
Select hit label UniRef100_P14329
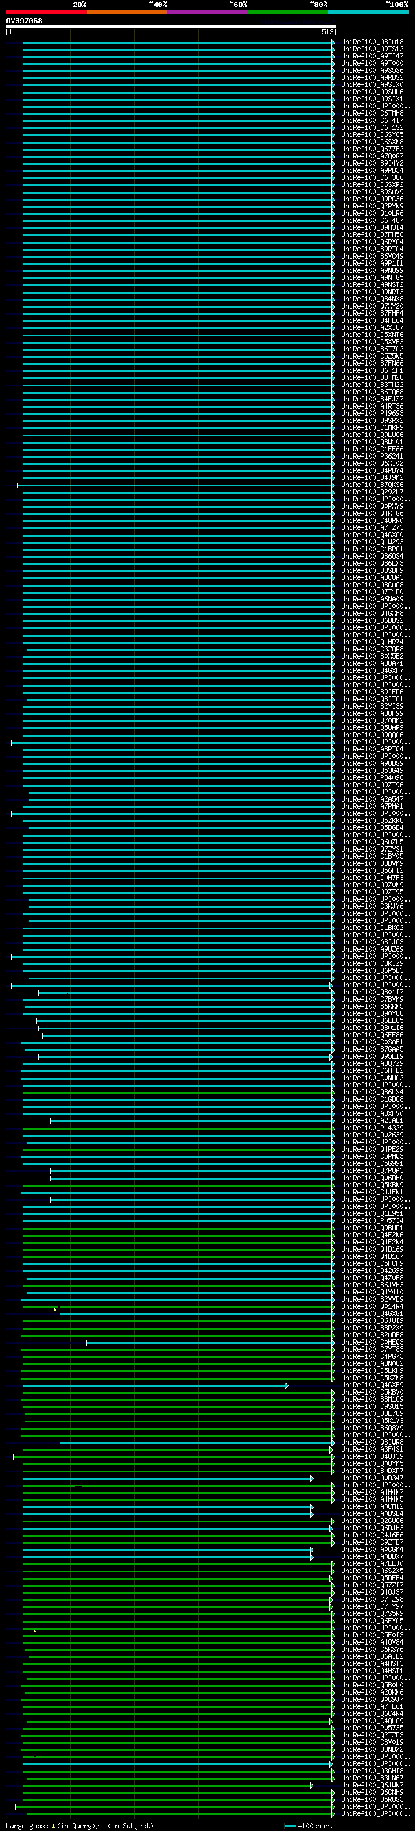372,1128
